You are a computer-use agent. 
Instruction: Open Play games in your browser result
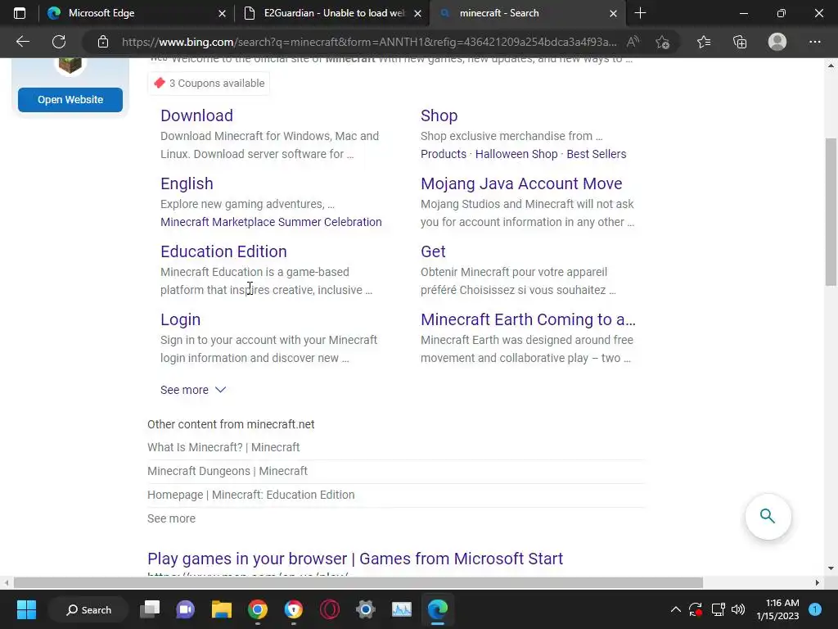[x=355, y=559]
